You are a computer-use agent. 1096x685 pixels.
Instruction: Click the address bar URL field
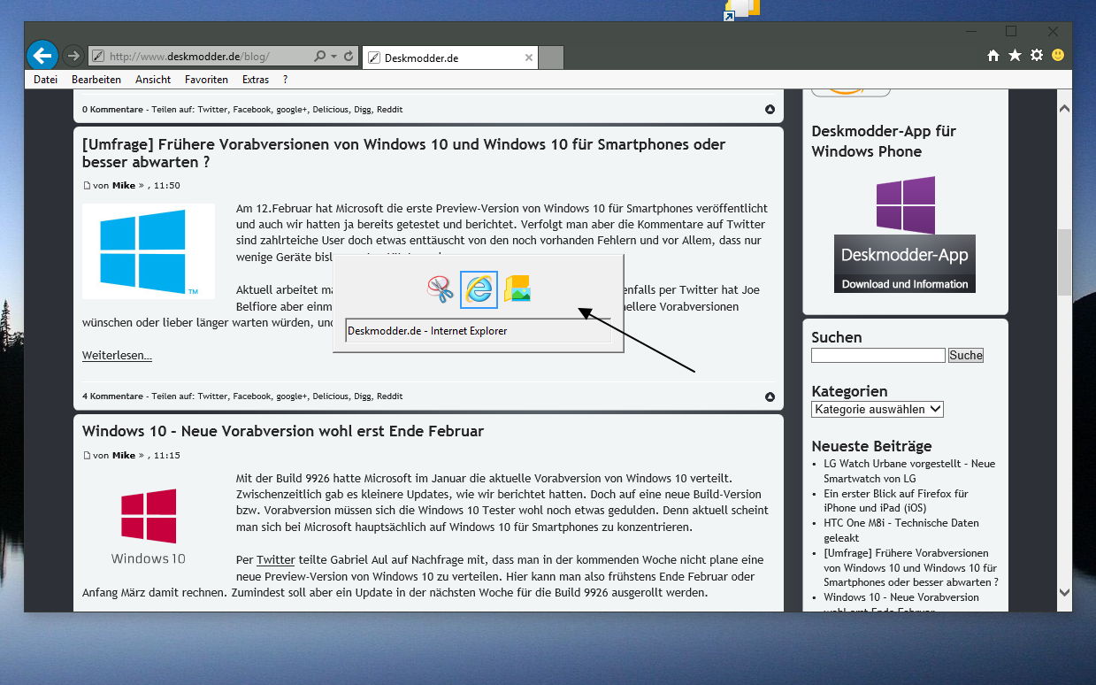point(201,57)
